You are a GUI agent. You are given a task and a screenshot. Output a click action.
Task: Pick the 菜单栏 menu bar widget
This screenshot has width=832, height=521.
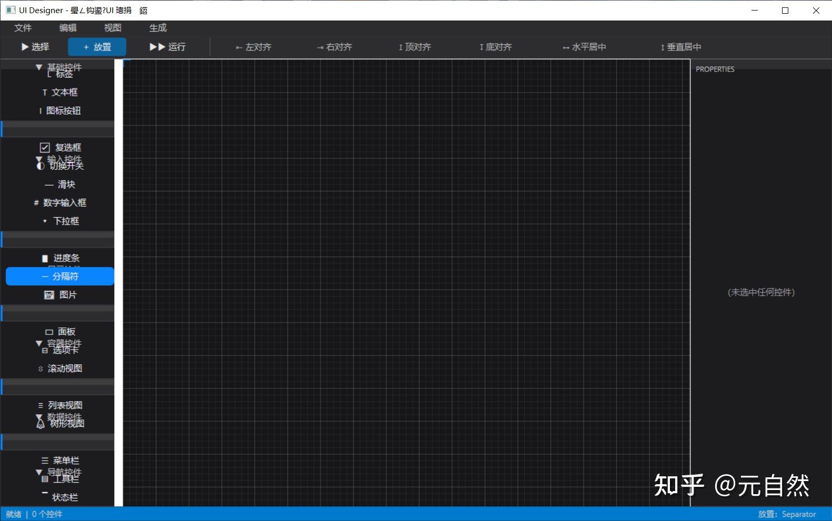(60, 460)
